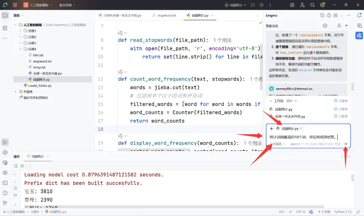The image size is (364, 216).
Task: Switch to the stopword.txt editor tab
Action: [164, 15]
